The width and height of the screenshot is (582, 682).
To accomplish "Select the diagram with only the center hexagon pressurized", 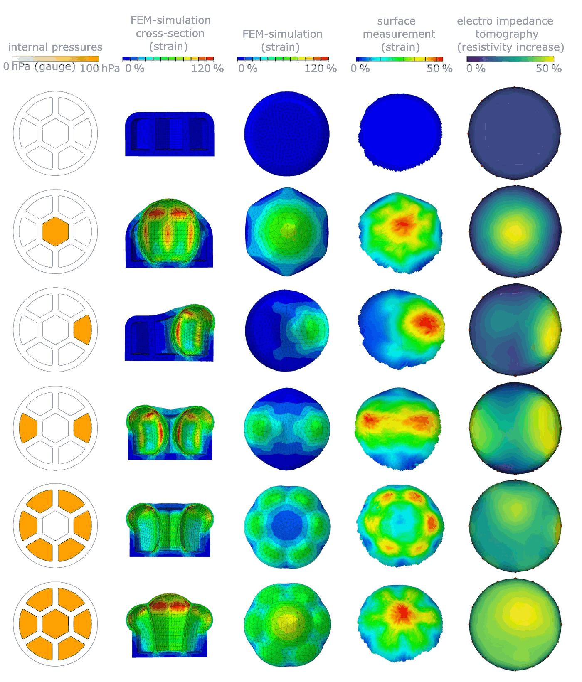I will (x=55, y=231).
